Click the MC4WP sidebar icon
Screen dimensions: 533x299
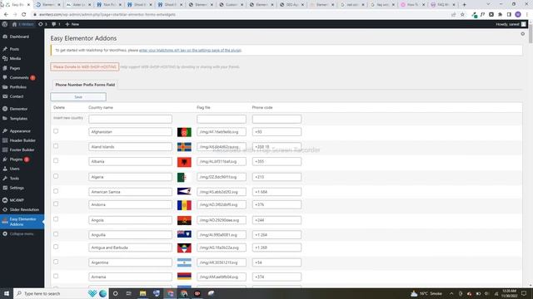click(x=5, y=200)
